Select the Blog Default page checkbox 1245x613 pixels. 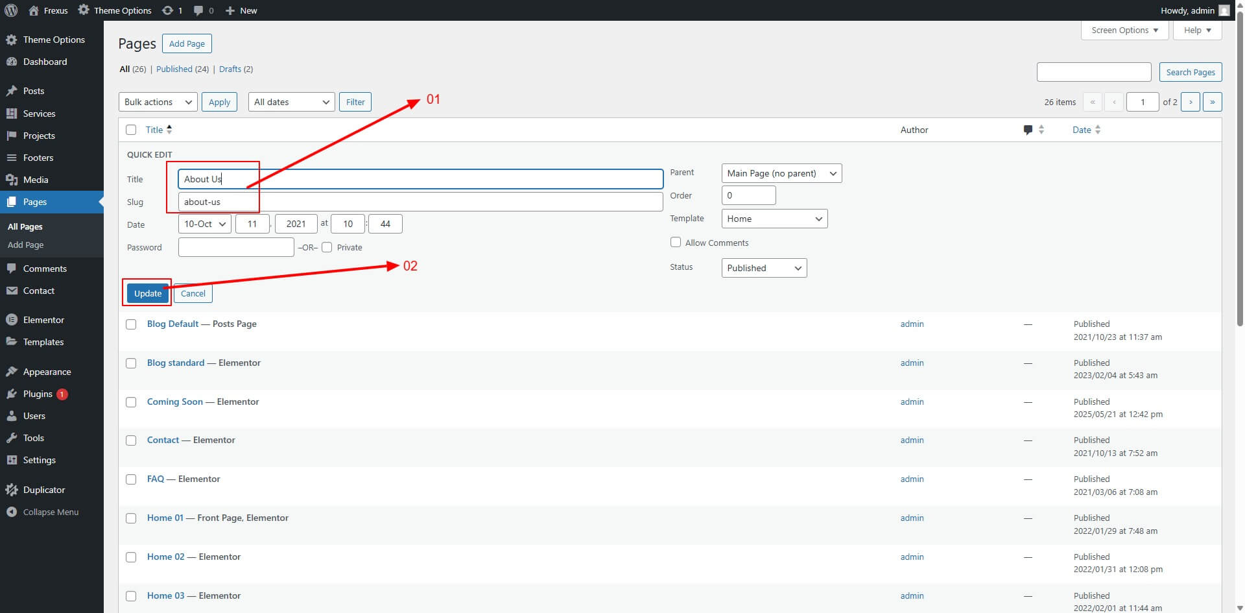coord(131,324)
